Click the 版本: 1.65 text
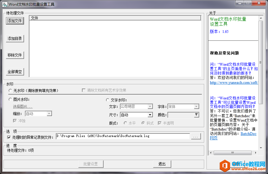 coord(219,32)
